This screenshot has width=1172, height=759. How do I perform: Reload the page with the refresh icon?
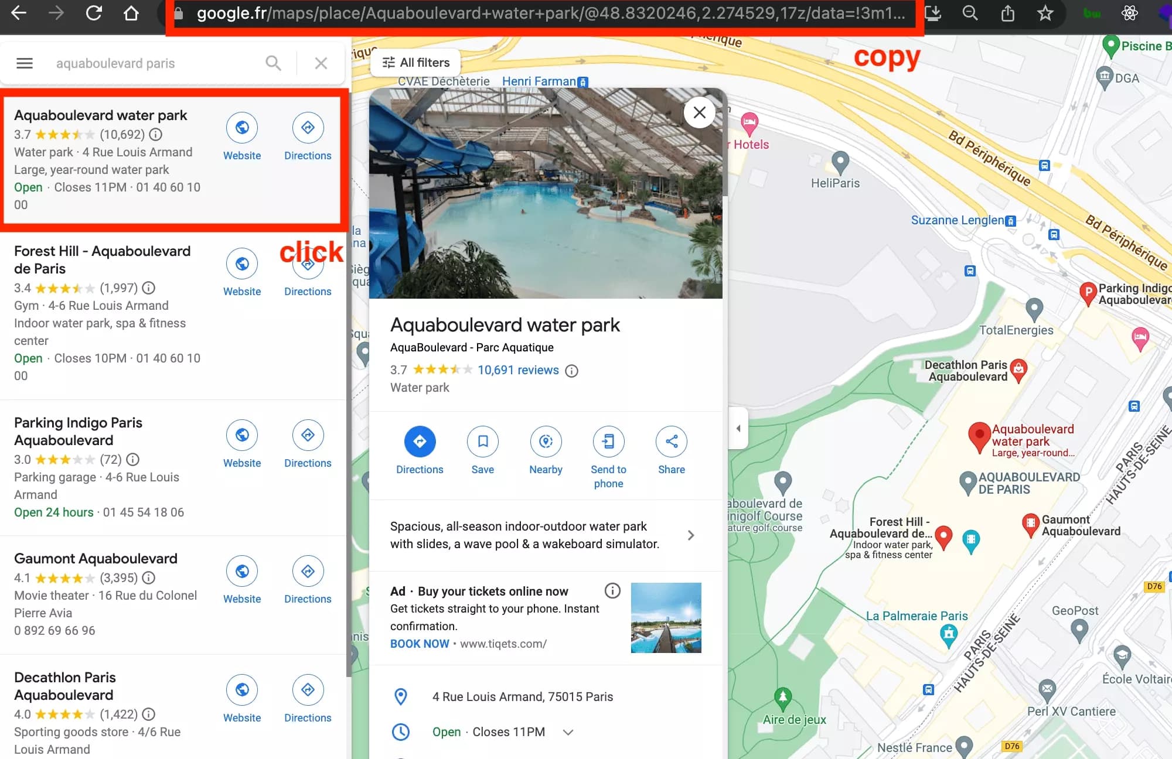coord(94,13)
